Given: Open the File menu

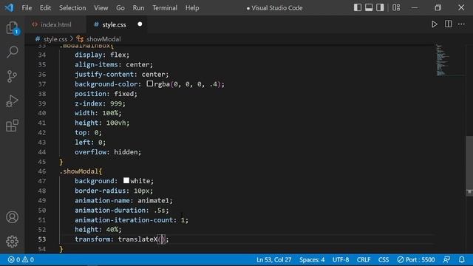Looking at the screenshot, I should click(x=27, y=8).
